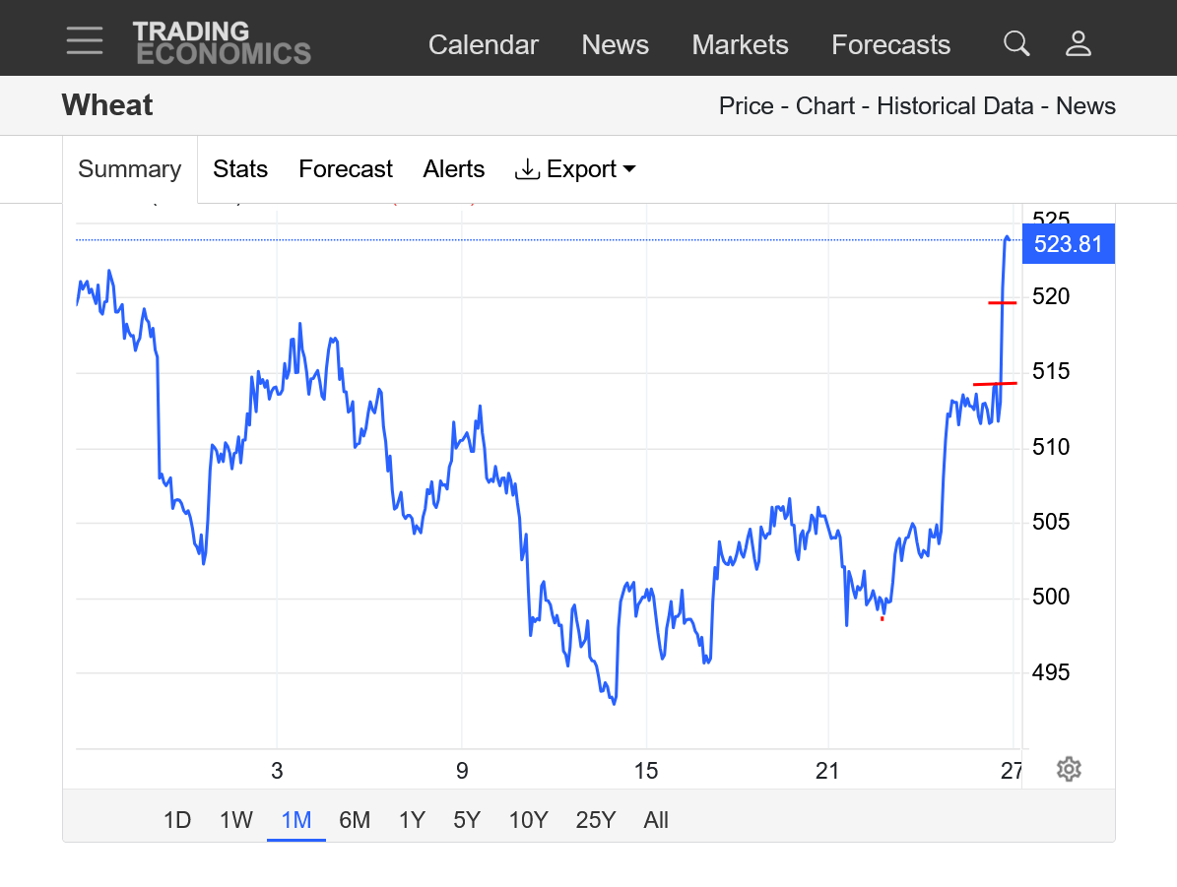Select the 6M time range
The height and width of the screenshot is (887, 1177).
pos(355,820)
